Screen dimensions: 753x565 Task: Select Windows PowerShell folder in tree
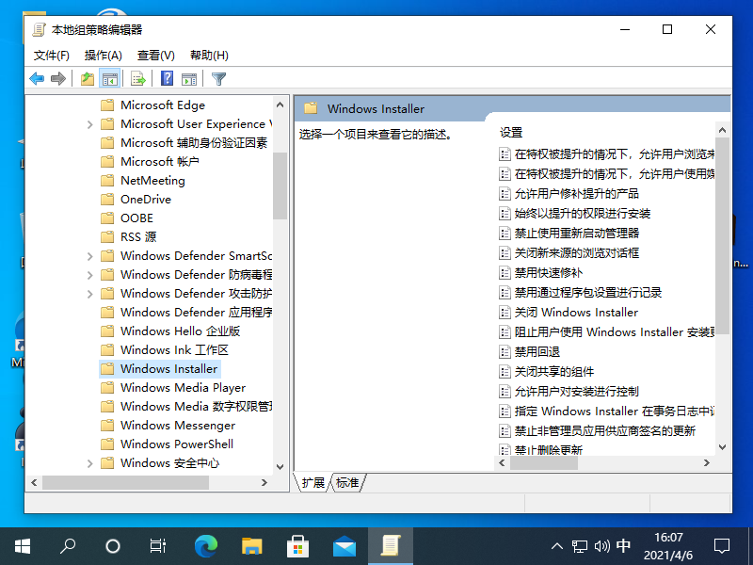(x=176, y=444)
